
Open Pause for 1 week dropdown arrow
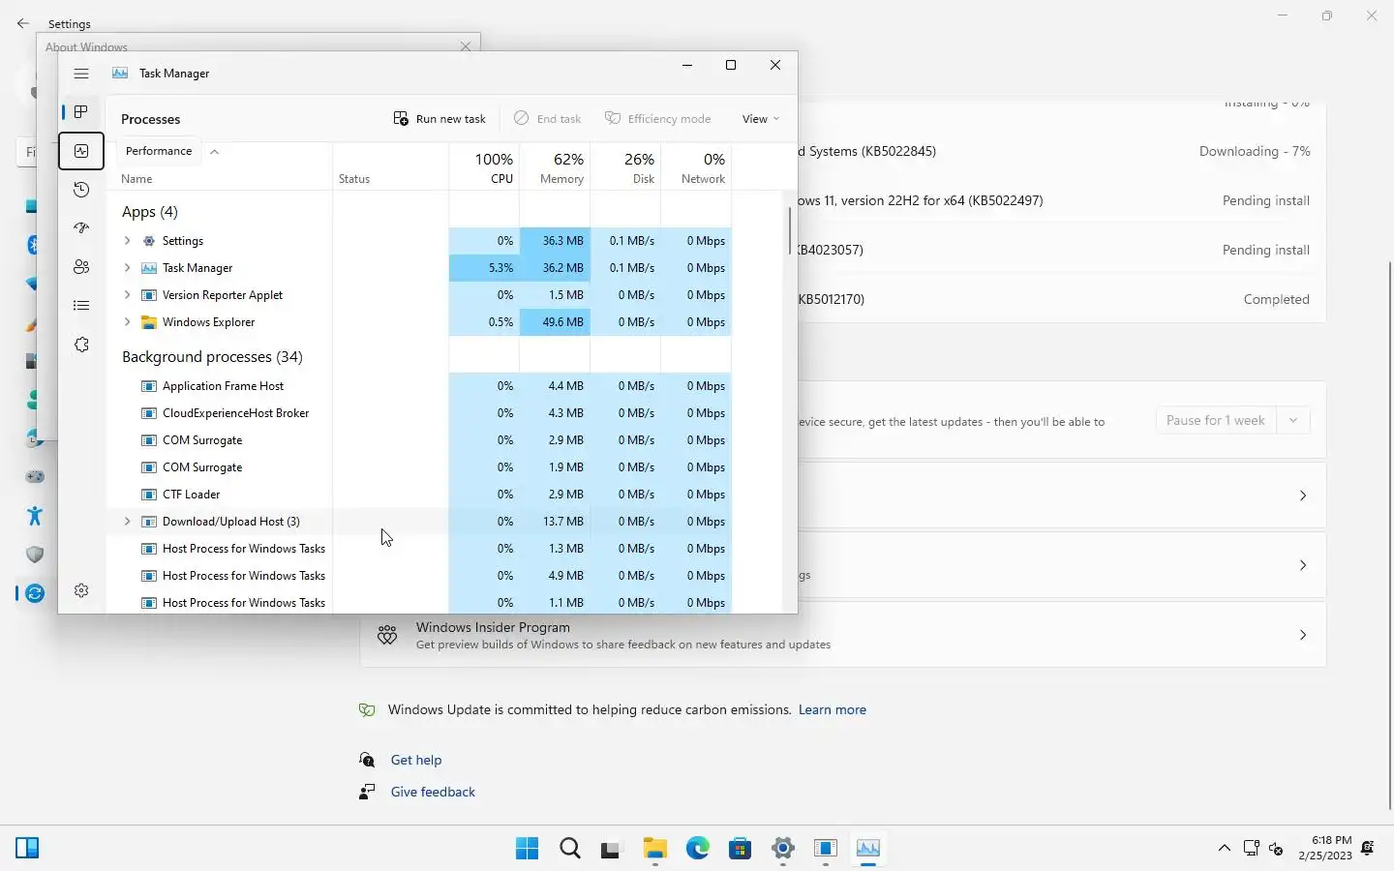tap(1293, 421)
